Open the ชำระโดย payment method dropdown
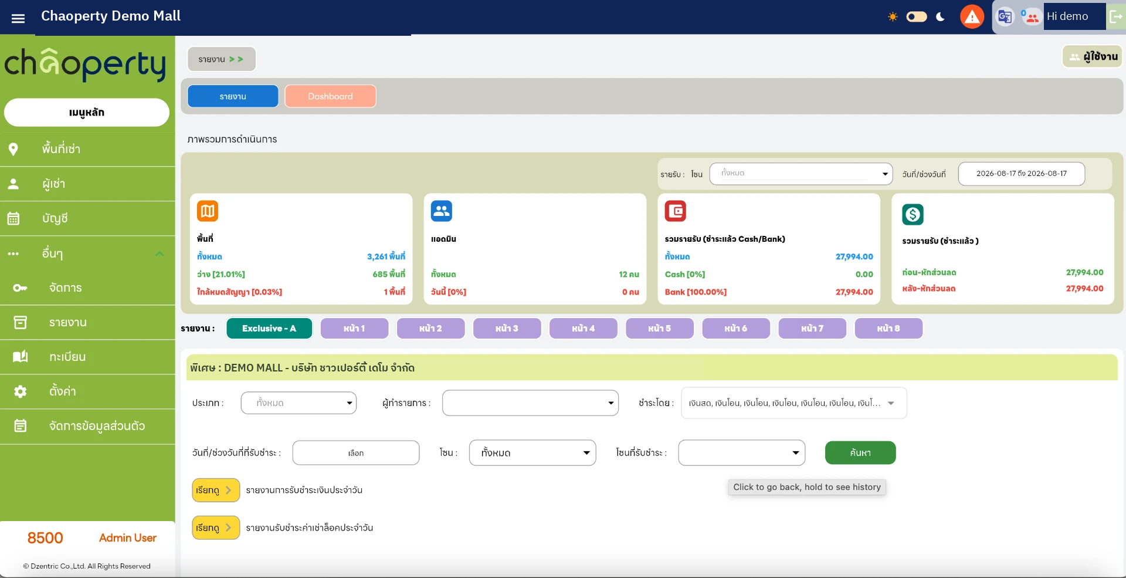Screen dimensions: 1126x578 point(794,403)
